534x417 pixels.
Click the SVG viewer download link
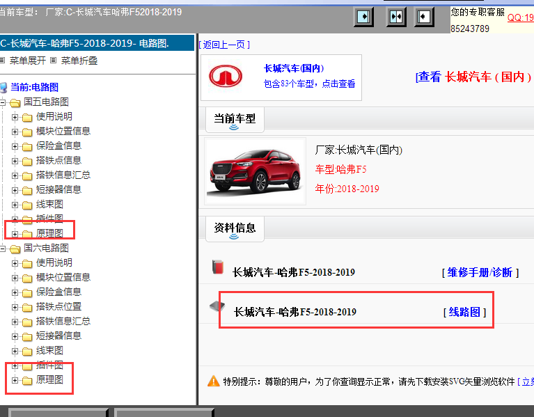click(x=526, y=381)
